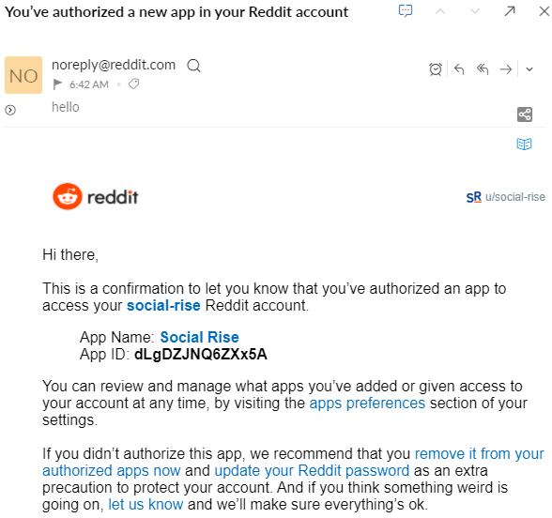552x518 pixels.
Task: Reply all to the email
Action: pyautogui.click(x=483, y=69)
